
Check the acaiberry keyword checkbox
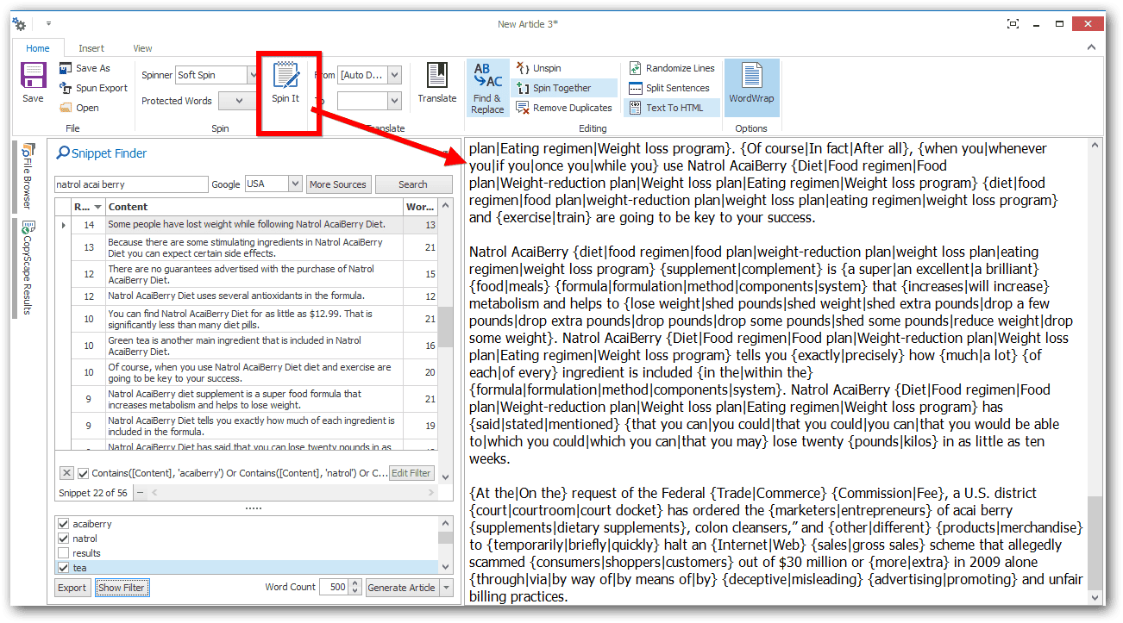(63, 524)
